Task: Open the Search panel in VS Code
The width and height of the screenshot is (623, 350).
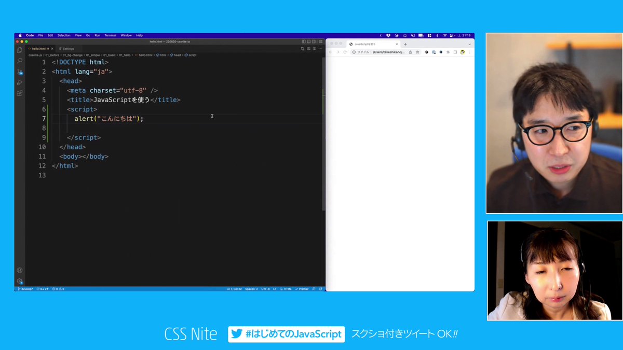Action: (x=20, y=61)
